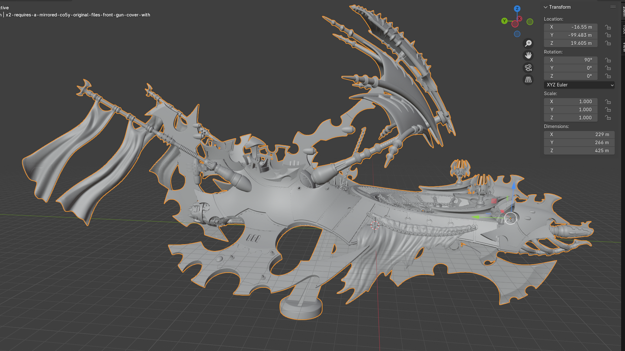Switch perspective/orthographic with grid icon
This screenshot has width=625, height=351.
pyautogui.click(x=528, y=80)
